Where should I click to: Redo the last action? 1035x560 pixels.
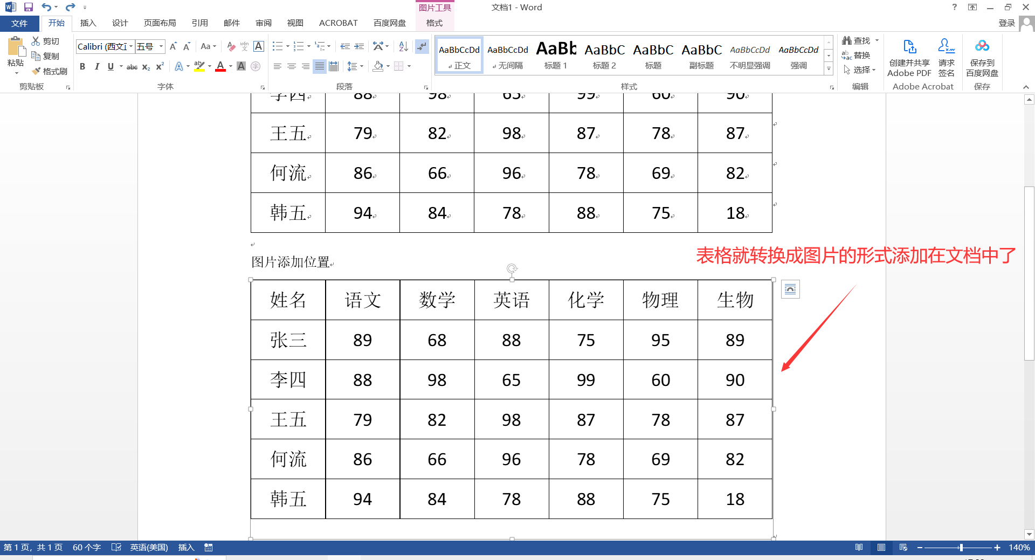click(70, 7)
